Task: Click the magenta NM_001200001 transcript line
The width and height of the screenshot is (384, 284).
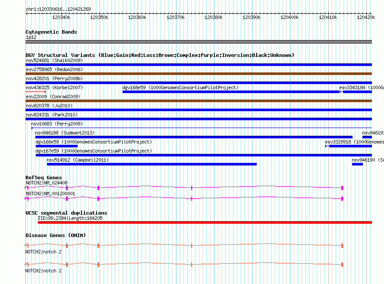Action: tap(184, 198)
